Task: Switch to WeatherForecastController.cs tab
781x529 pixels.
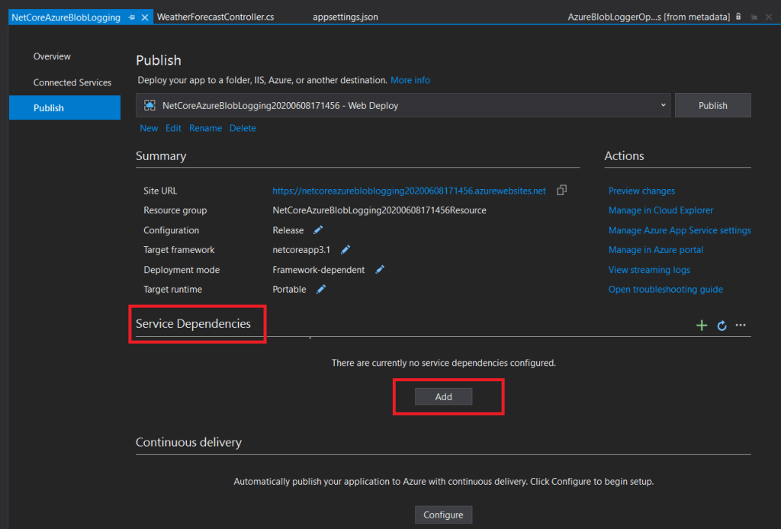Action: click(215, 17)
